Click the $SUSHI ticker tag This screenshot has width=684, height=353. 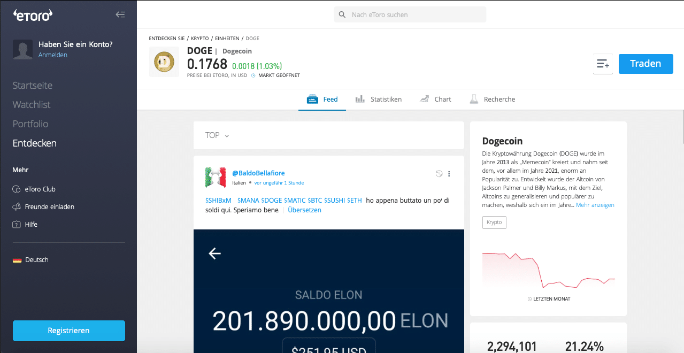point(335,201)
